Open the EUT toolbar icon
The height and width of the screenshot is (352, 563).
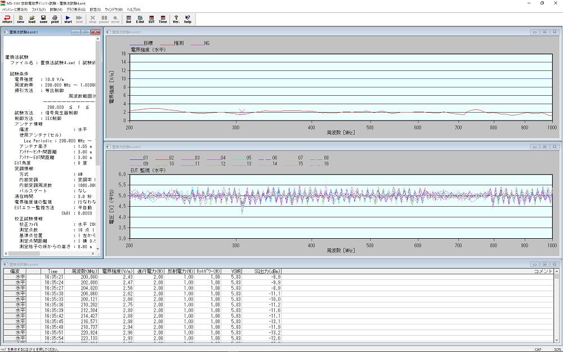coord(151,19)
